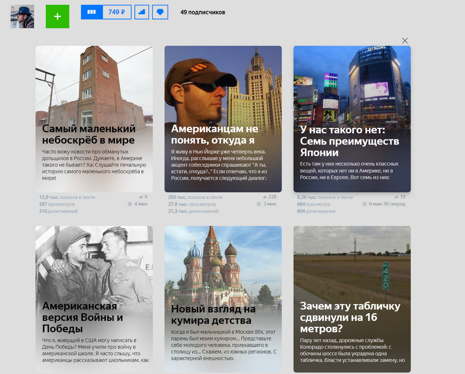Click the 250 тыс. показов в ленте stat

(x=195, y=197)
